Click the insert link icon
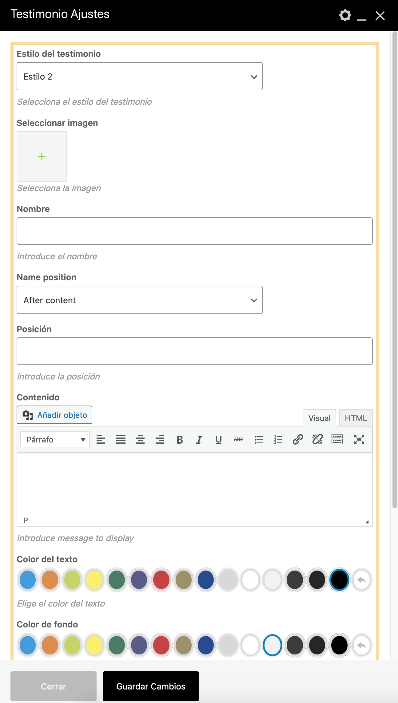 298,440
